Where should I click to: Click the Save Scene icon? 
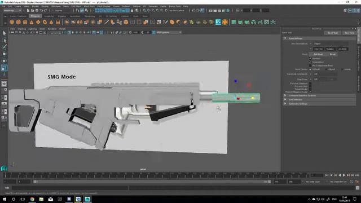[37, 10]
